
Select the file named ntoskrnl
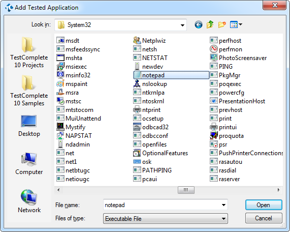point(148,101)
